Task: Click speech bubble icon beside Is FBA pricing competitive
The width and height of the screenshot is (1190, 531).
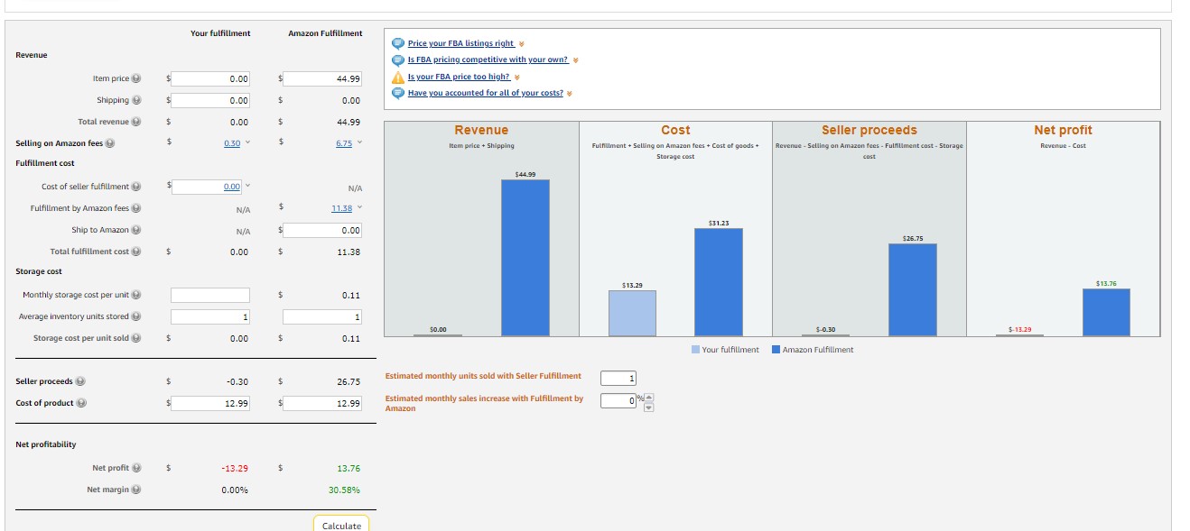Action: click(x=397, y=60)
